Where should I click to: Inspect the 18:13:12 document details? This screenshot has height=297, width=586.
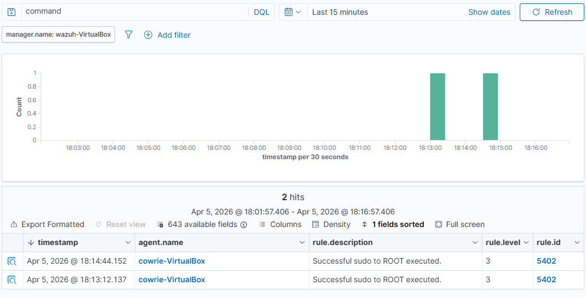click(x=12, y=280)
